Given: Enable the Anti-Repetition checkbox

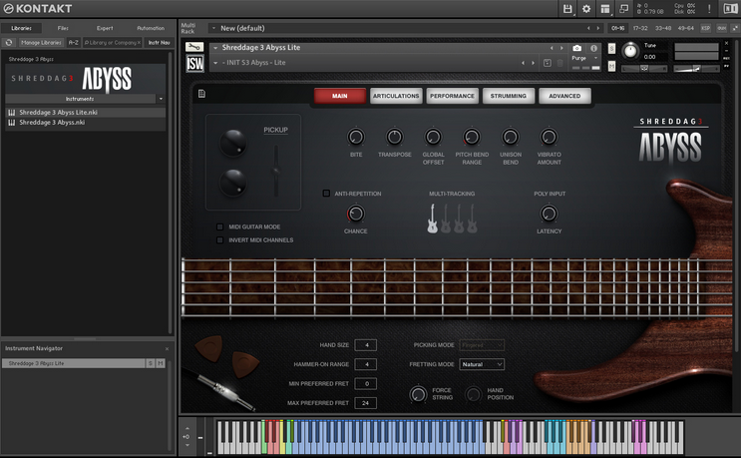Looking at the screenshot, I should 326,194.
